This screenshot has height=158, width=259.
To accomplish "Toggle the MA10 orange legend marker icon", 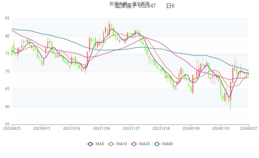I will [x=111, y=144].
